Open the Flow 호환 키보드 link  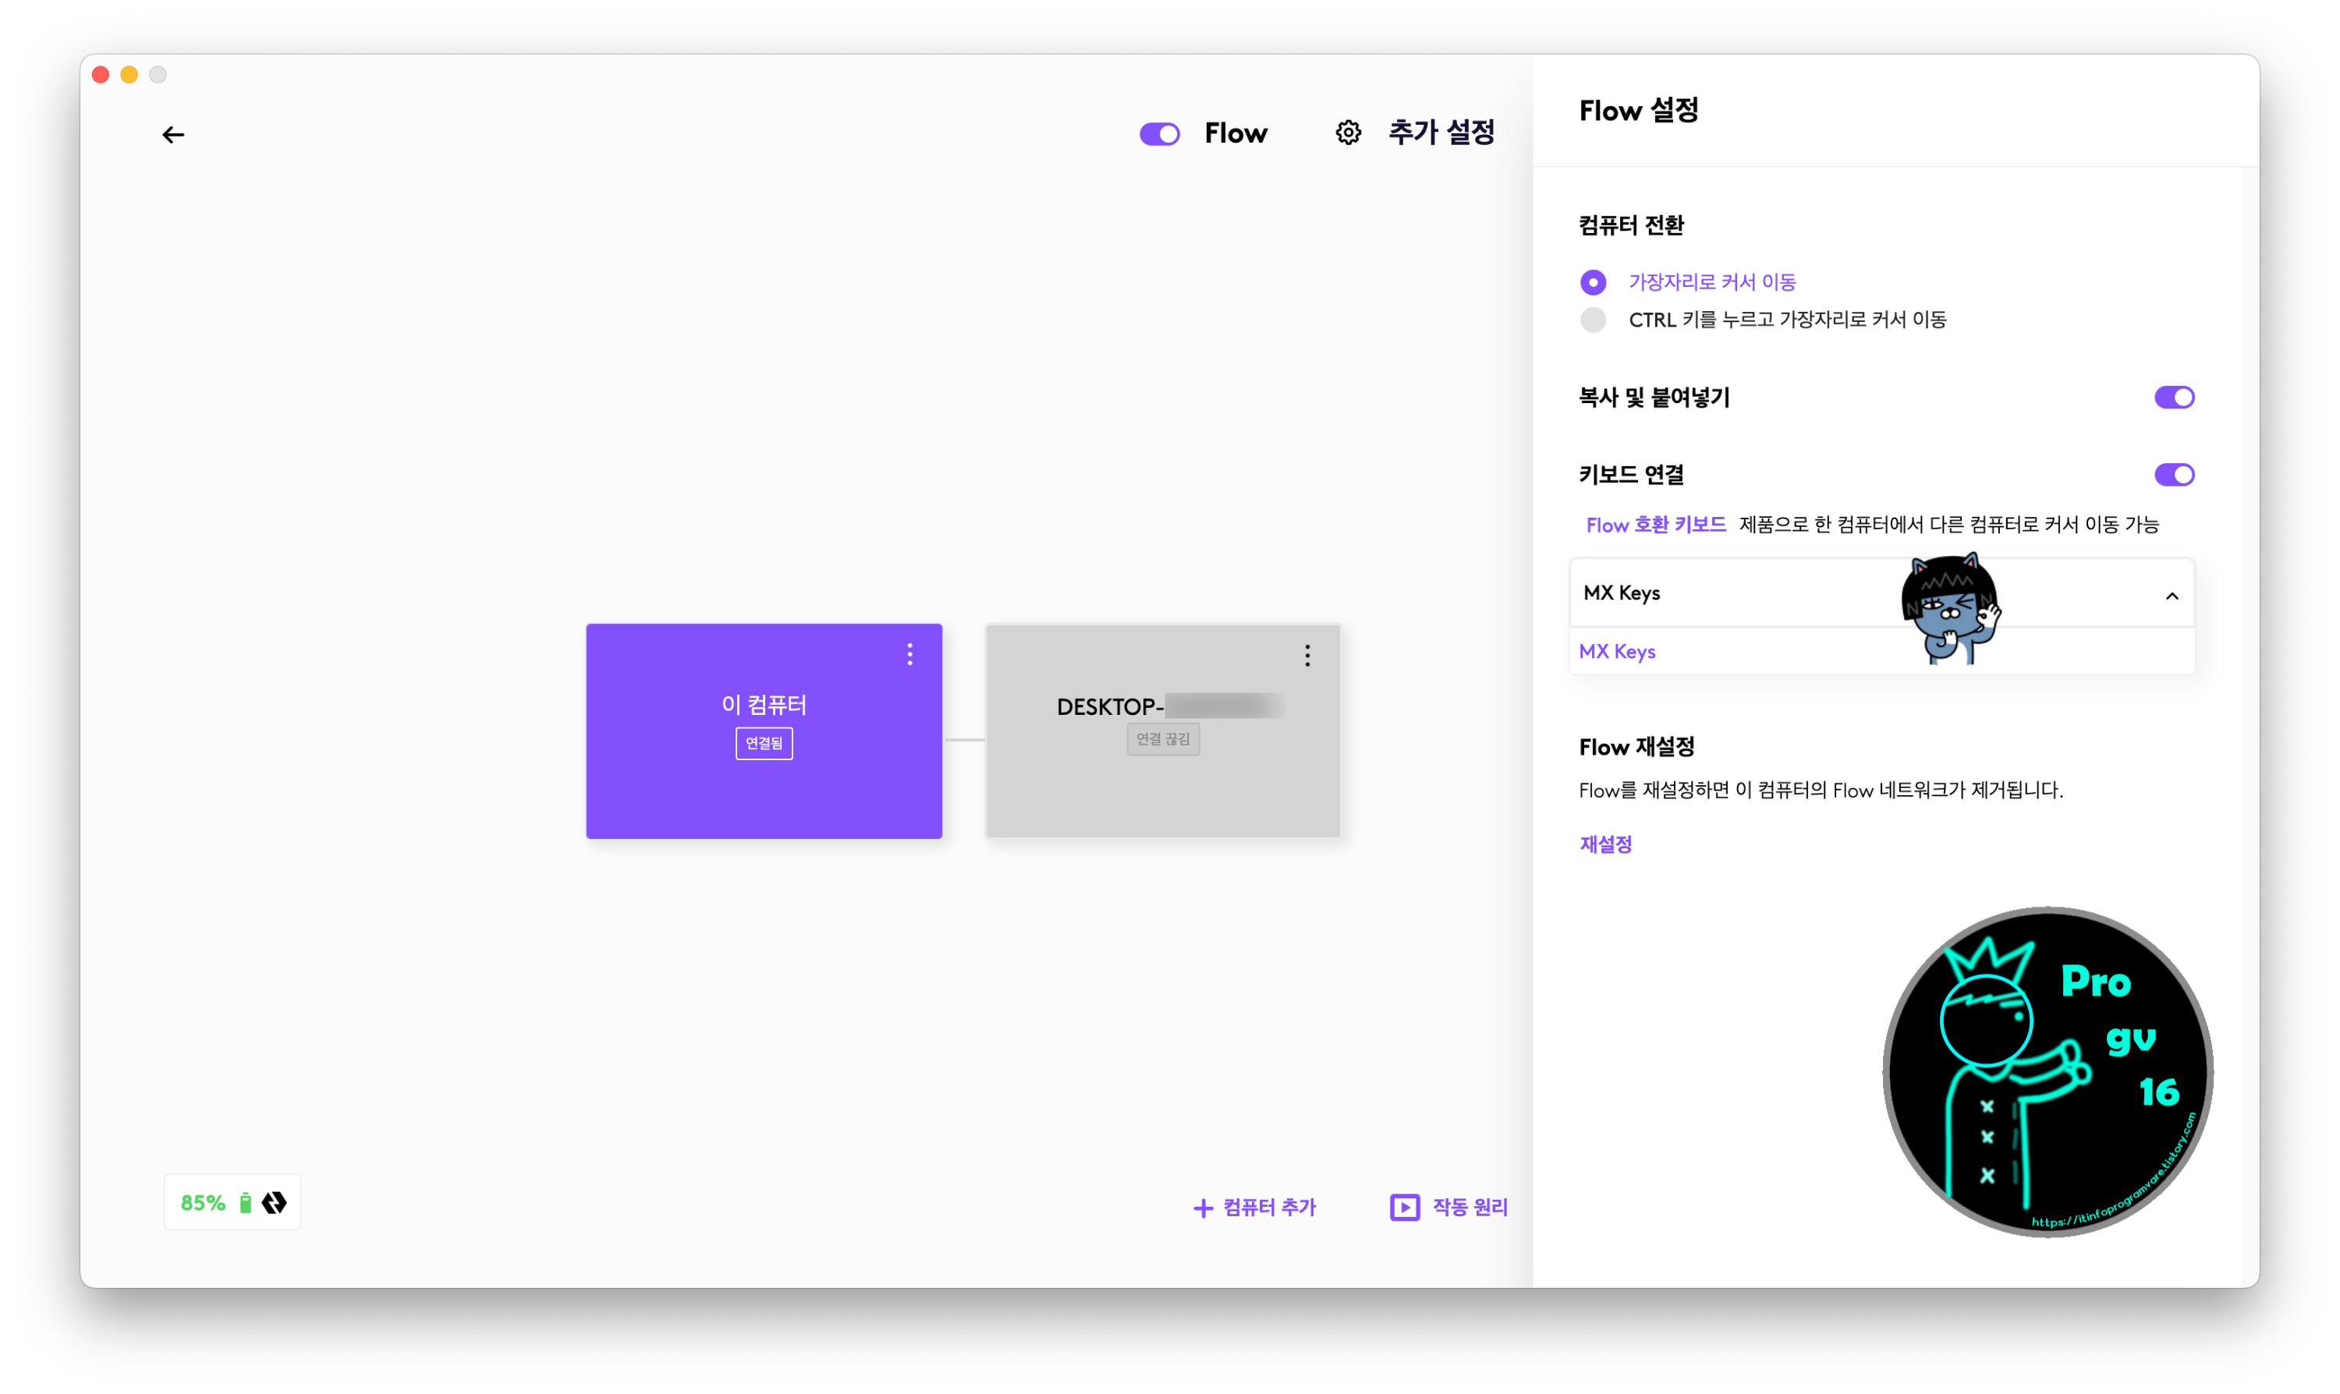point(1655,525)
